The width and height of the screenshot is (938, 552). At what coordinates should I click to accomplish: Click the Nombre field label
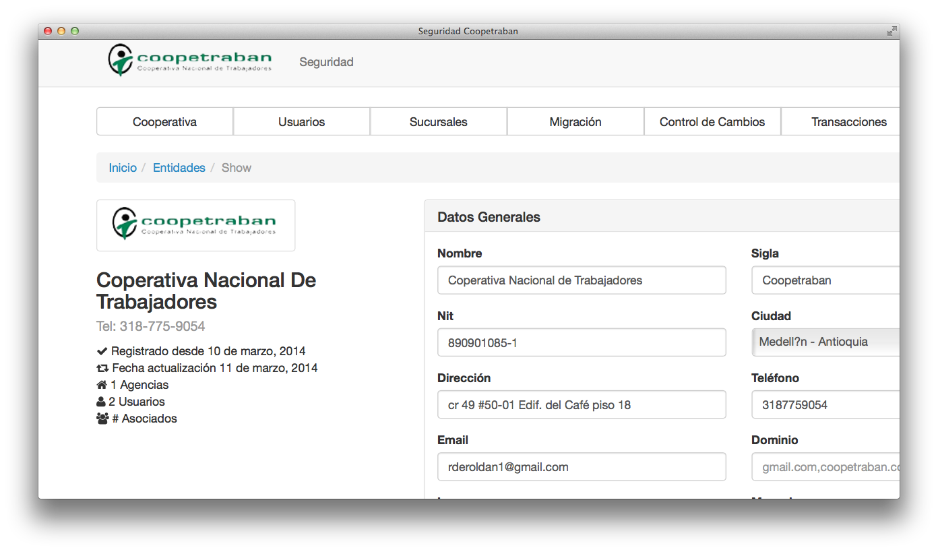point(460,253)
